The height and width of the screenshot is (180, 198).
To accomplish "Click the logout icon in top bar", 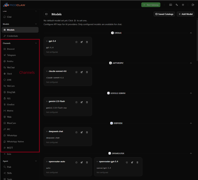I will coord(193,5).
